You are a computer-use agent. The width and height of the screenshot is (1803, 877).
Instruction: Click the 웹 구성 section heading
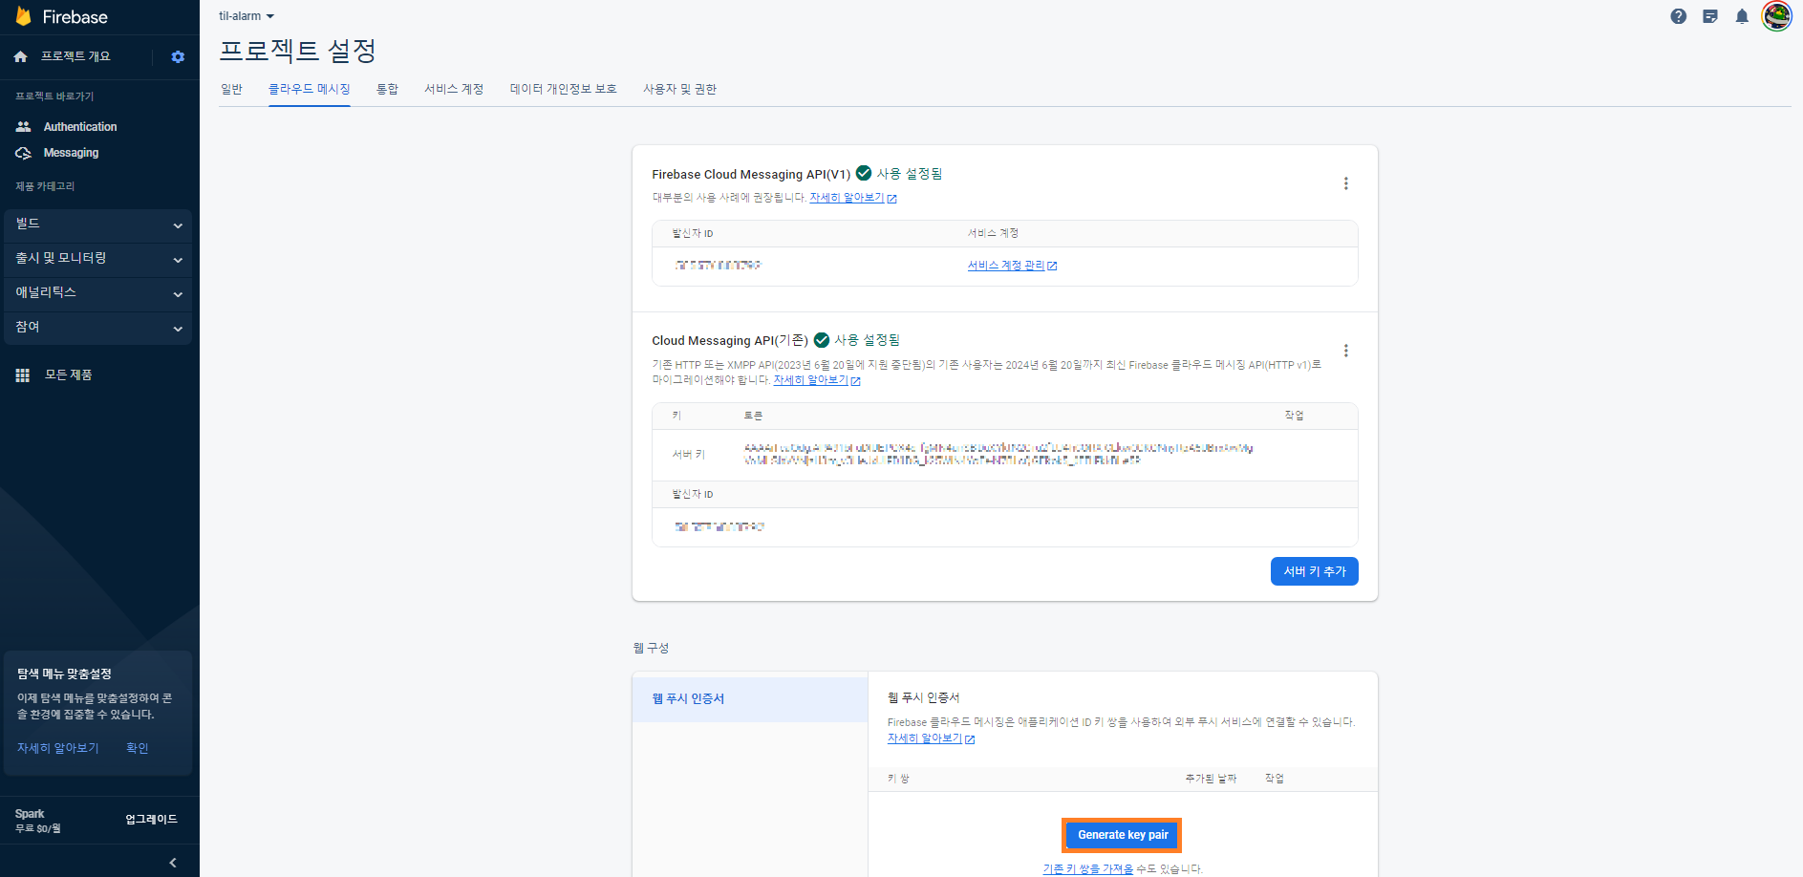651,648
